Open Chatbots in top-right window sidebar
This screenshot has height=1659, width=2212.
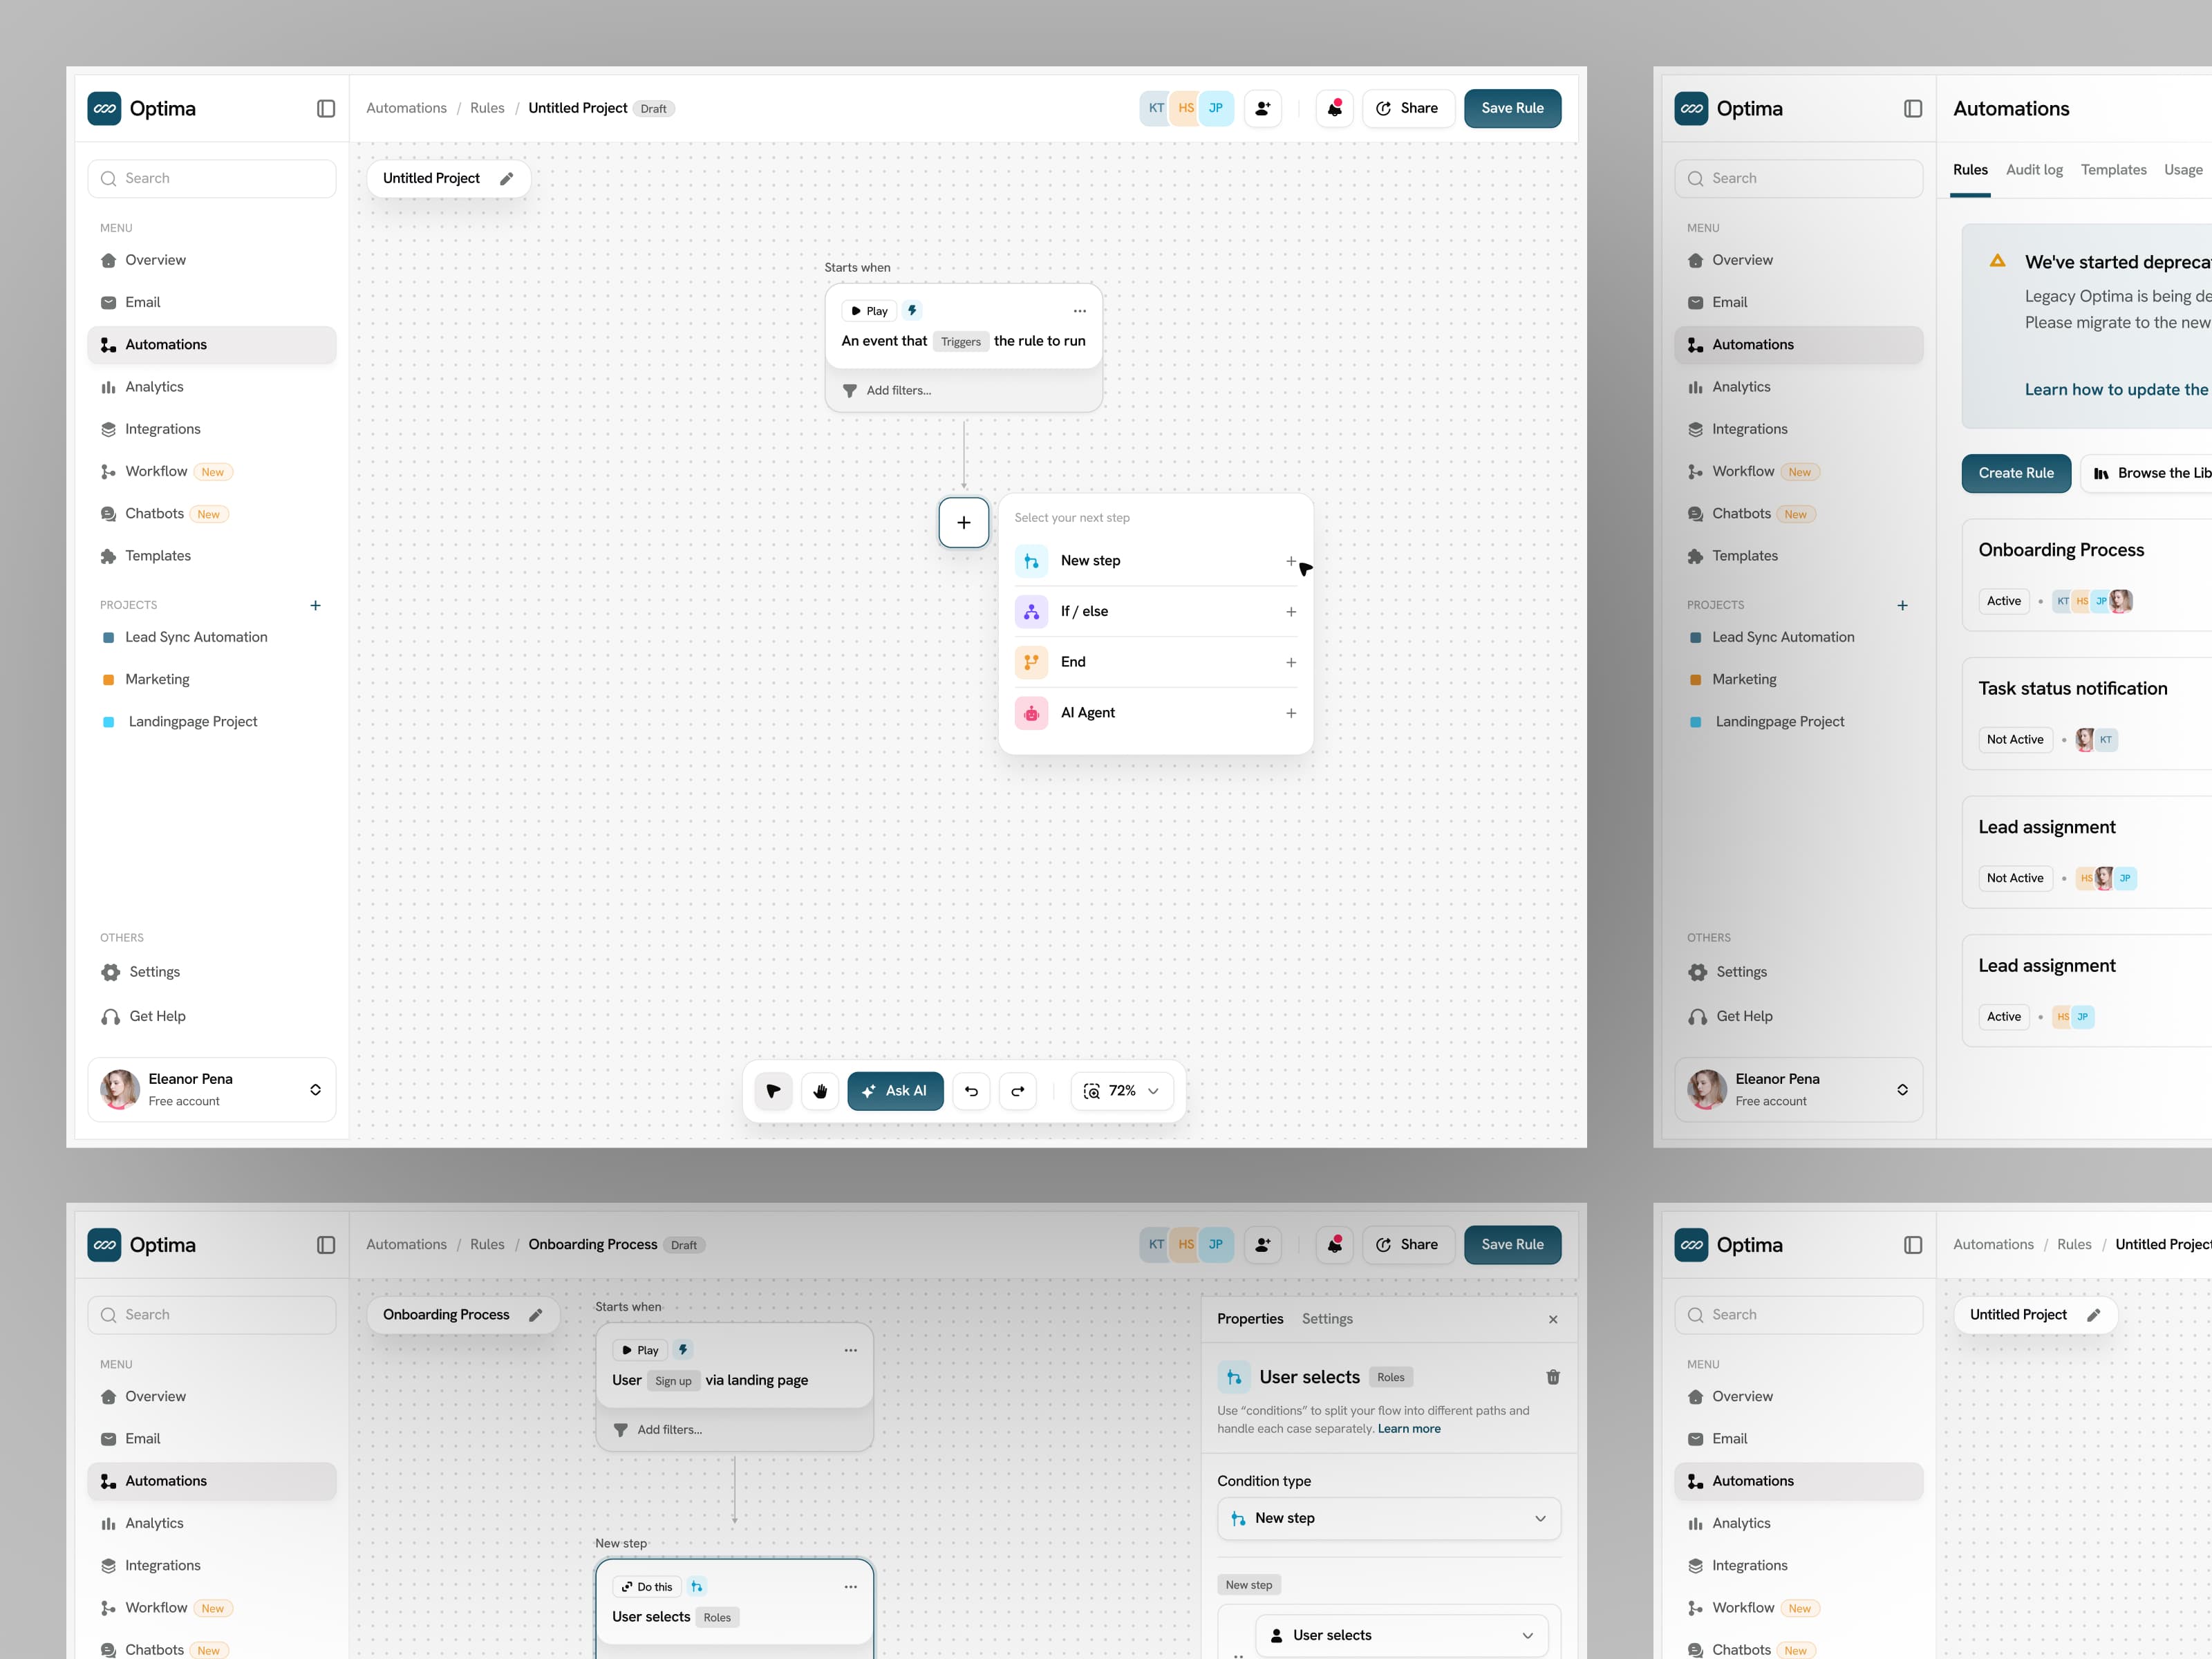pyautogui.click(x=1798, y=514)
